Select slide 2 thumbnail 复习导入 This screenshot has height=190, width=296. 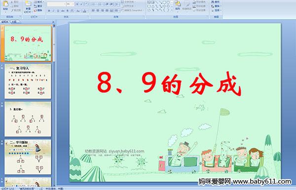pos(28,81)
